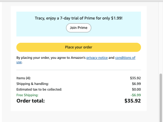Click the green -$6.99 discount amount

(x=136, y=95)
